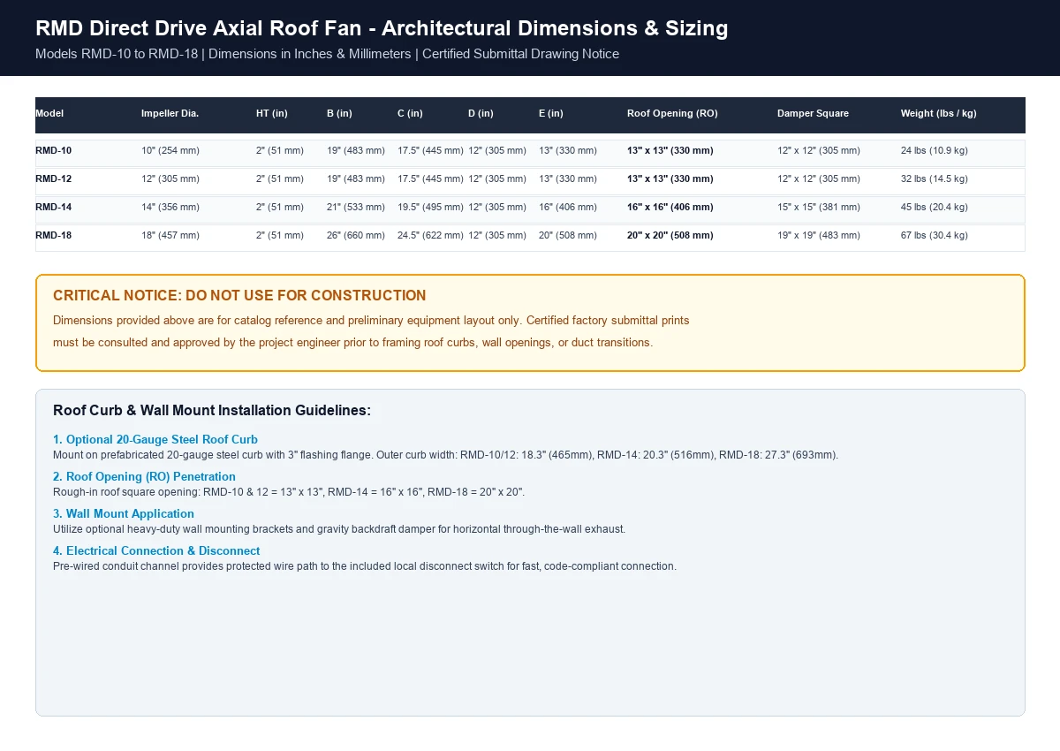Image resolution: width=1060 pixels, height=751 pixels.
Task: Click the 26" (660 mm) B dimension
Action: (356, 236)
